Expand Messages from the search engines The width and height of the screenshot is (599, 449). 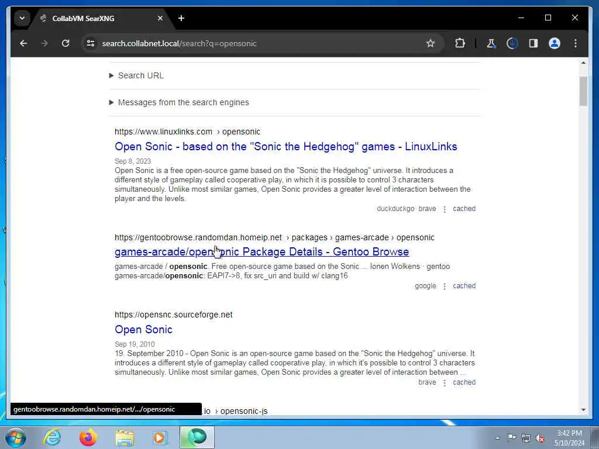179,102
